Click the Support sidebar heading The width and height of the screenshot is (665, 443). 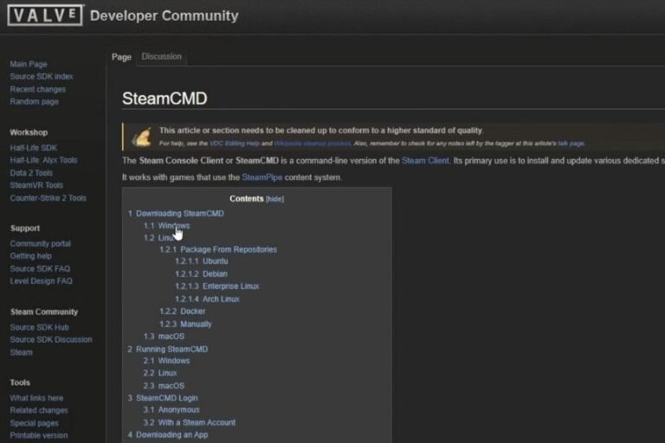click(25, 228)
